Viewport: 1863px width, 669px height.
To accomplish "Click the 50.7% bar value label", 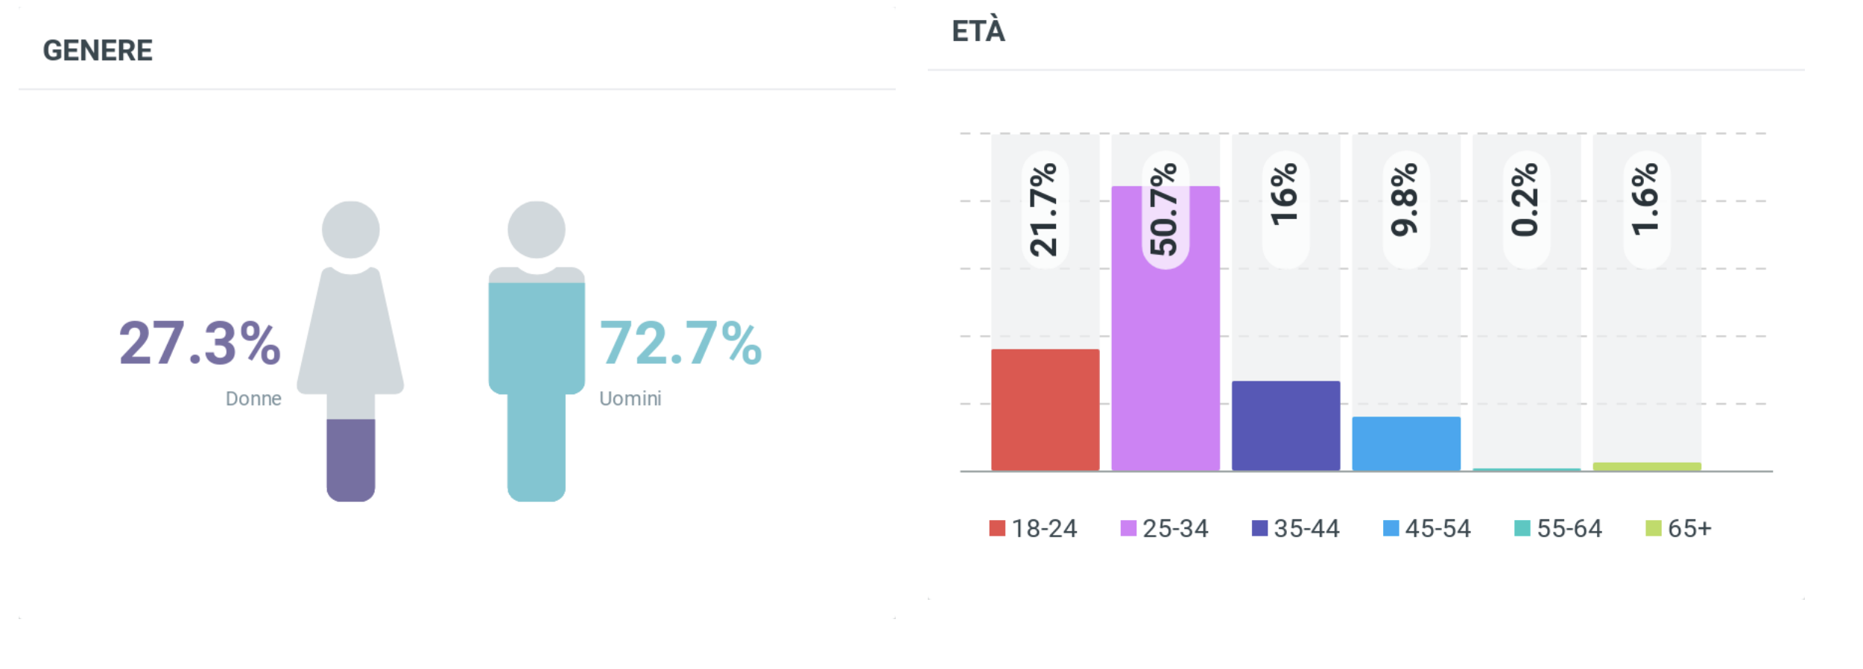I will point(1165,209).
